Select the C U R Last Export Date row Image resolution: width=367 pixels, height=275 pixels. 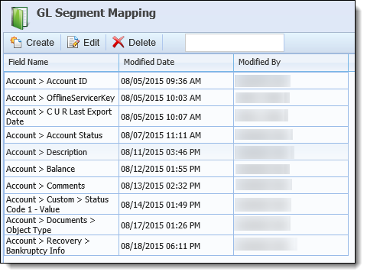[176, 116]
